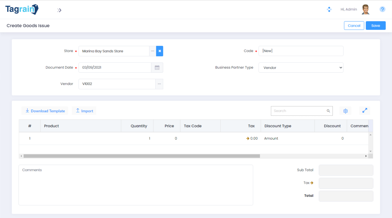Click the grid horizontal scrollbar
The height and width of the screenshot is (218, 392).
pyautogui.click(x=142, y=156)
